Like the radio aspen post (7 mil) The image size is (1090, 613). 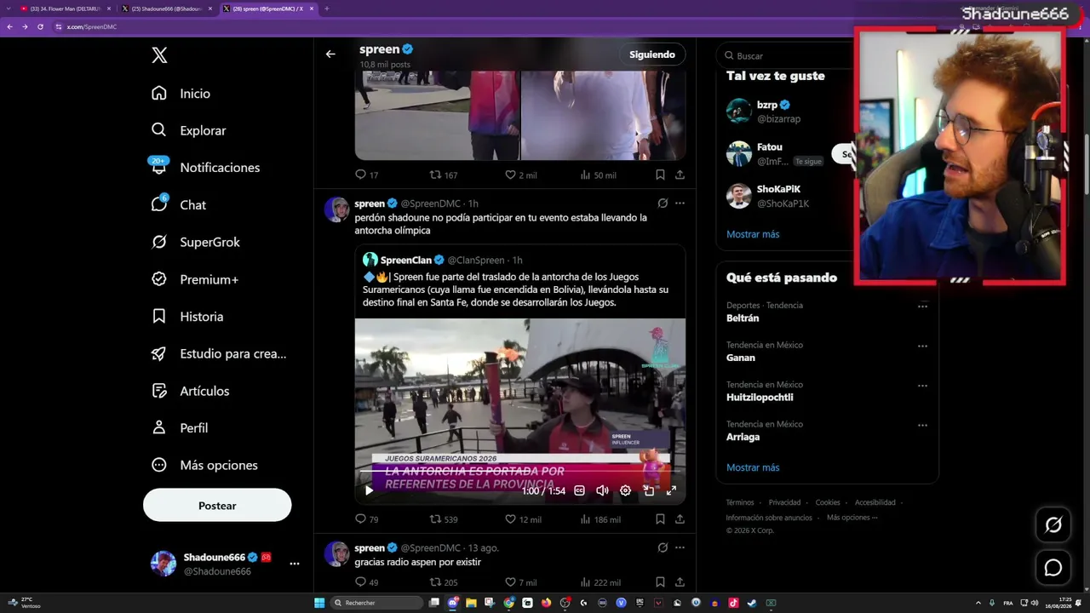point(521,582)
